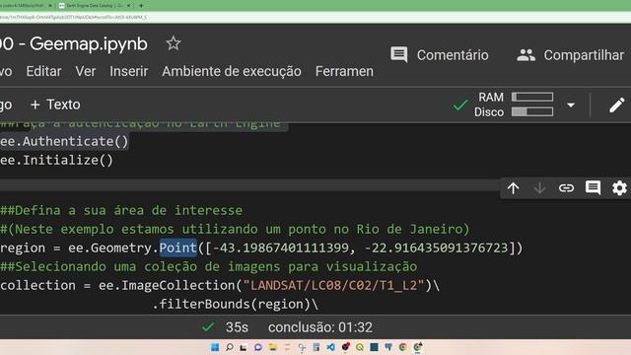This screenshot has width=631, height=355.
Task: Open the Comentário comments panel
Action: pos(439,55)
